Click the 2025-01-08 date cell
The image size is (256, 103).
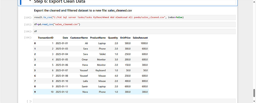62,76
